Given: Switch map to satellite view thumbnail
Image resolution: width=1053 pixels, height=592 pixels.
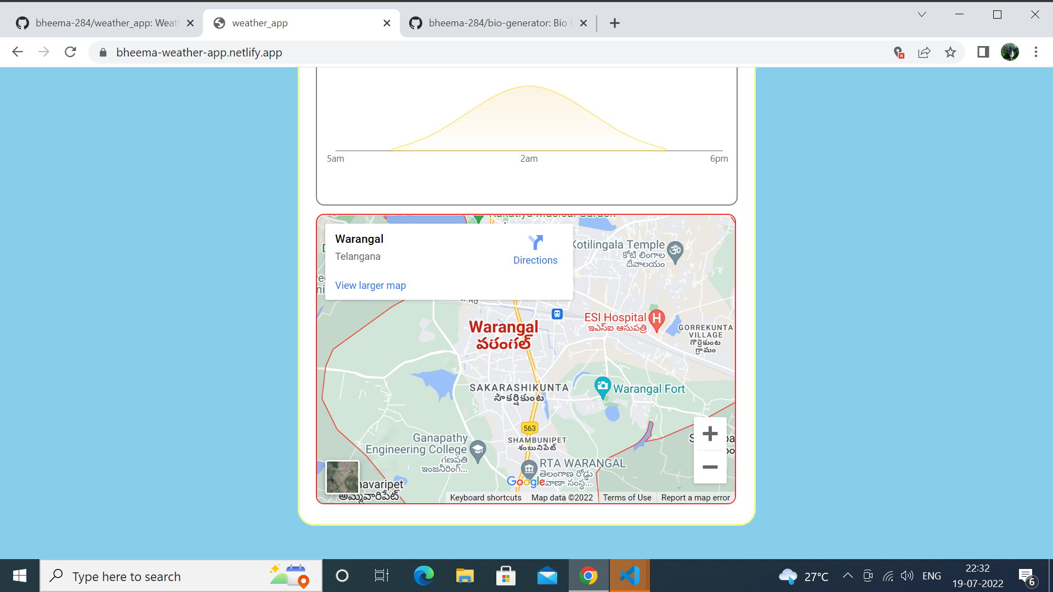Looking at the screenshot, I should click(x=343, y=477).
